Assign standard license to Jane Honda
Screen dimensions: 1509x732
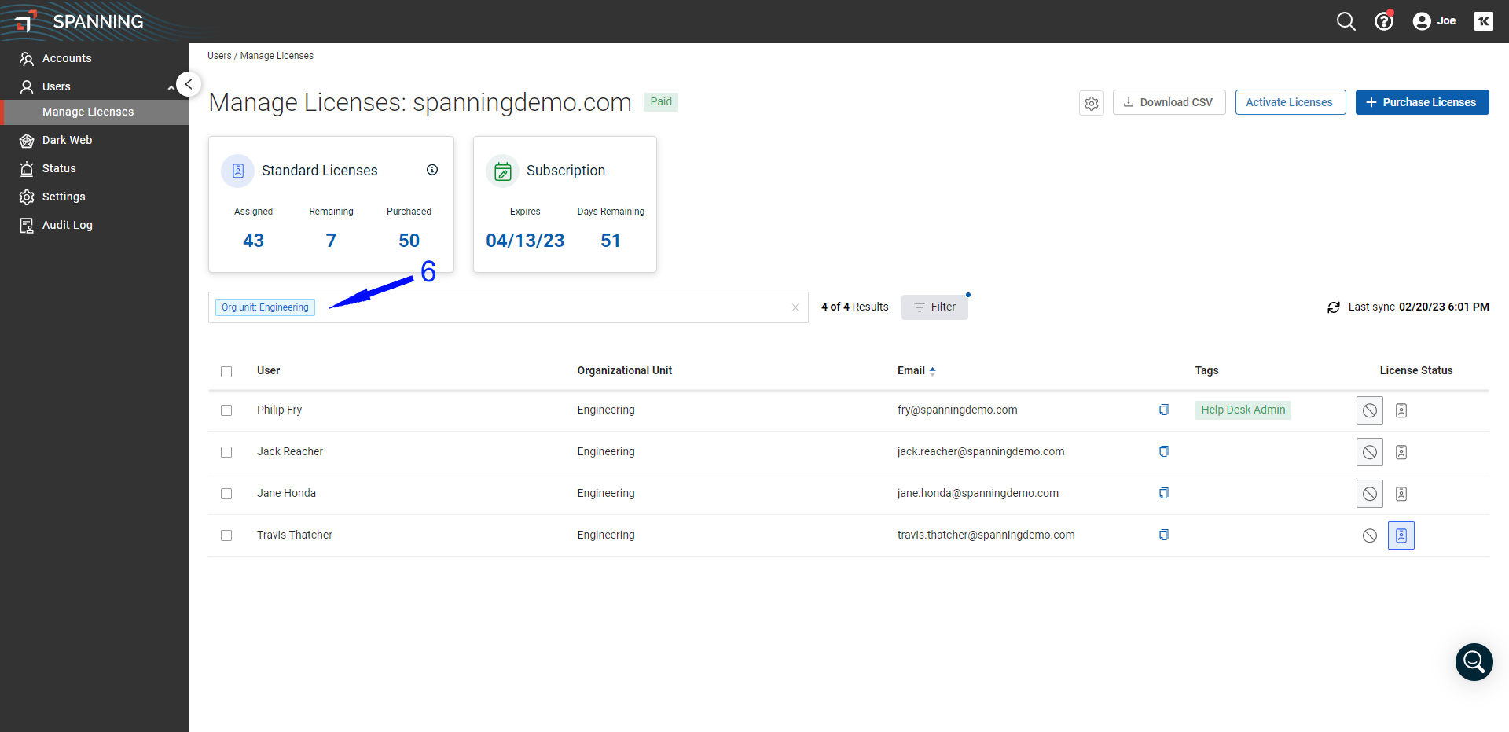[x=1401, y=494]
